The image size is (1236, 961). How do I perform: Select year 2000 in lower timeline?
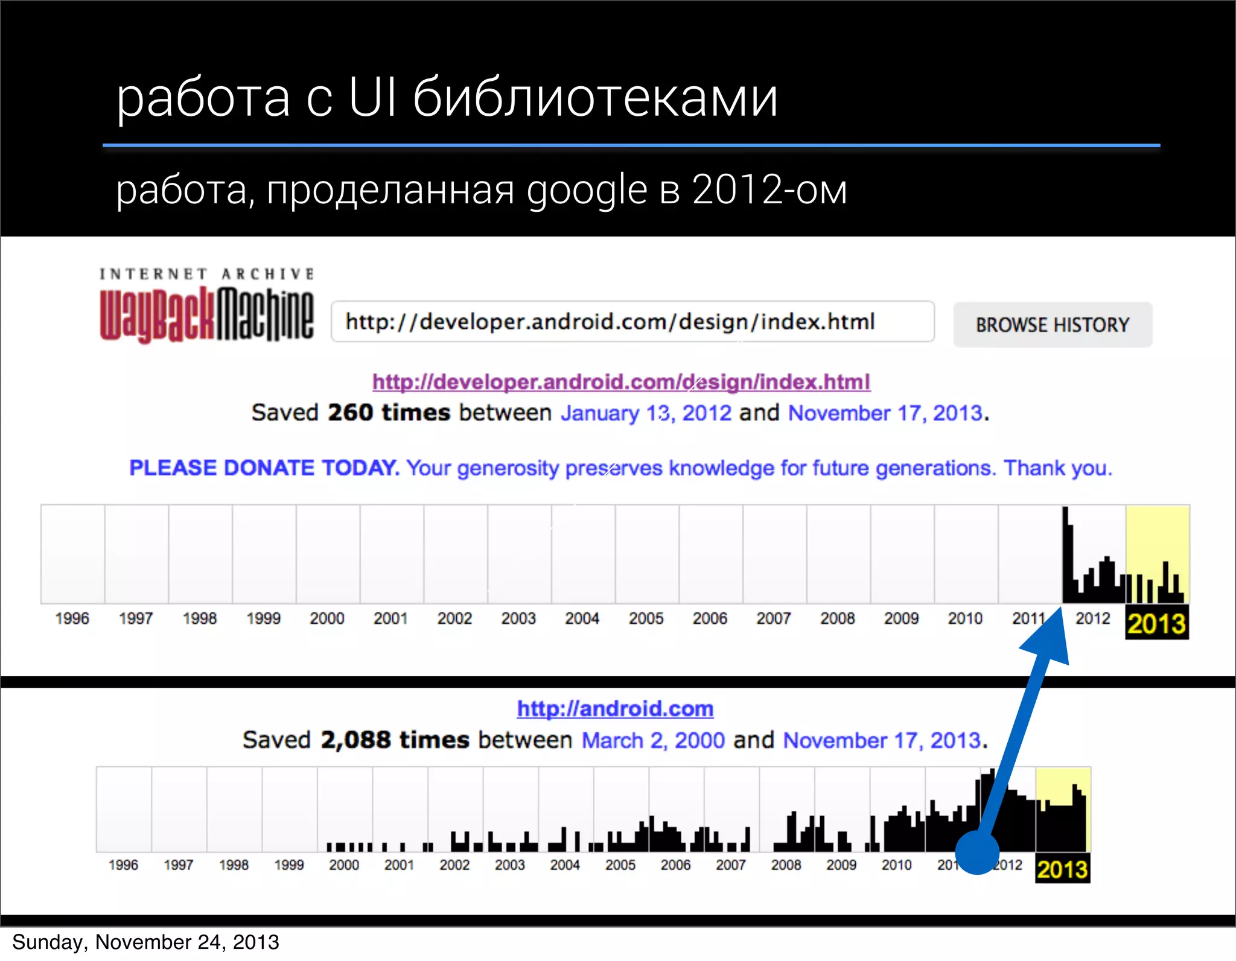pos(344,865)
